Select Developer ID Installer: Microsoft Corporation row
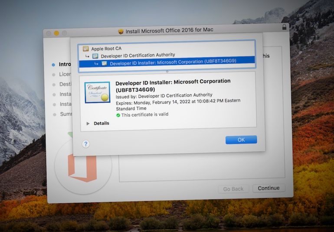The image size is (334, 232). [x=167, y=62]
